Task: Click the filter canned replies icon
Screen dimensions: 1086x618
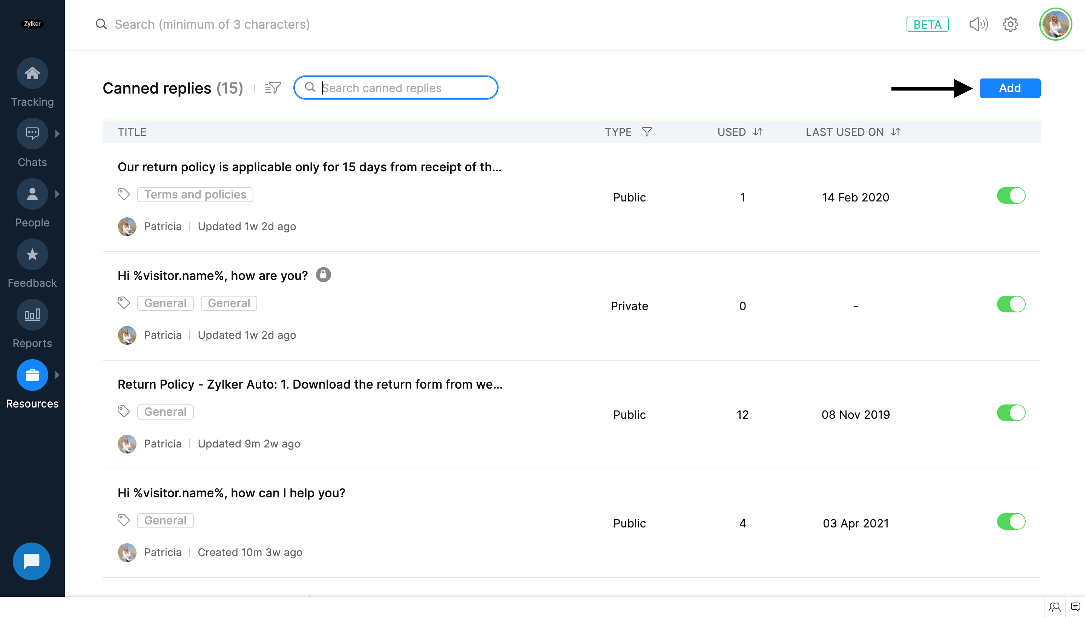Action: coord(273,88)
